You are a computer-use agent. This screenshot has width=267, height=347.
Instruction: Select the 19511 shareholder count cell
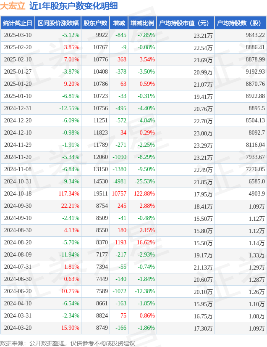101,193
